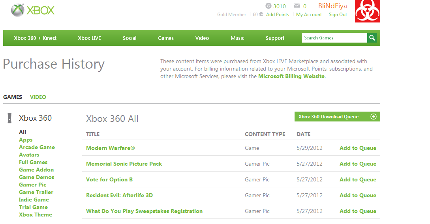Filter purchases by Gamer Pic
The width and height of the screenshot is (430, 224).
click(32, 185)
